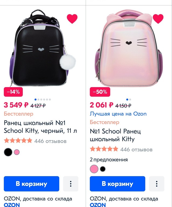Image resolution: width=172 pixels, height=207 pixels.
Task: Toggle favorite heart on black backpack
Action: click(72, 18)
